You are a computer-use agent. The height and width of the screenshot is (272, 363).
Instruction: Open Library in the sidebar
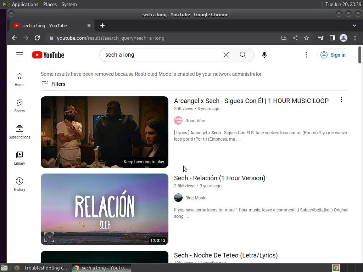coord(19,158)
